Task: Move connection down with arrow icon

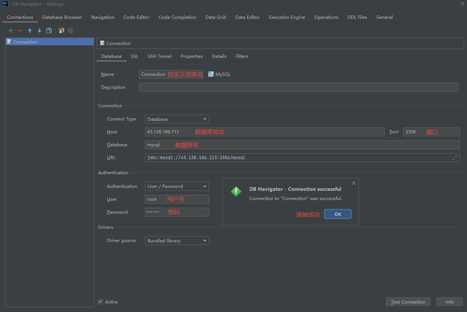Action: pos(39,31)
